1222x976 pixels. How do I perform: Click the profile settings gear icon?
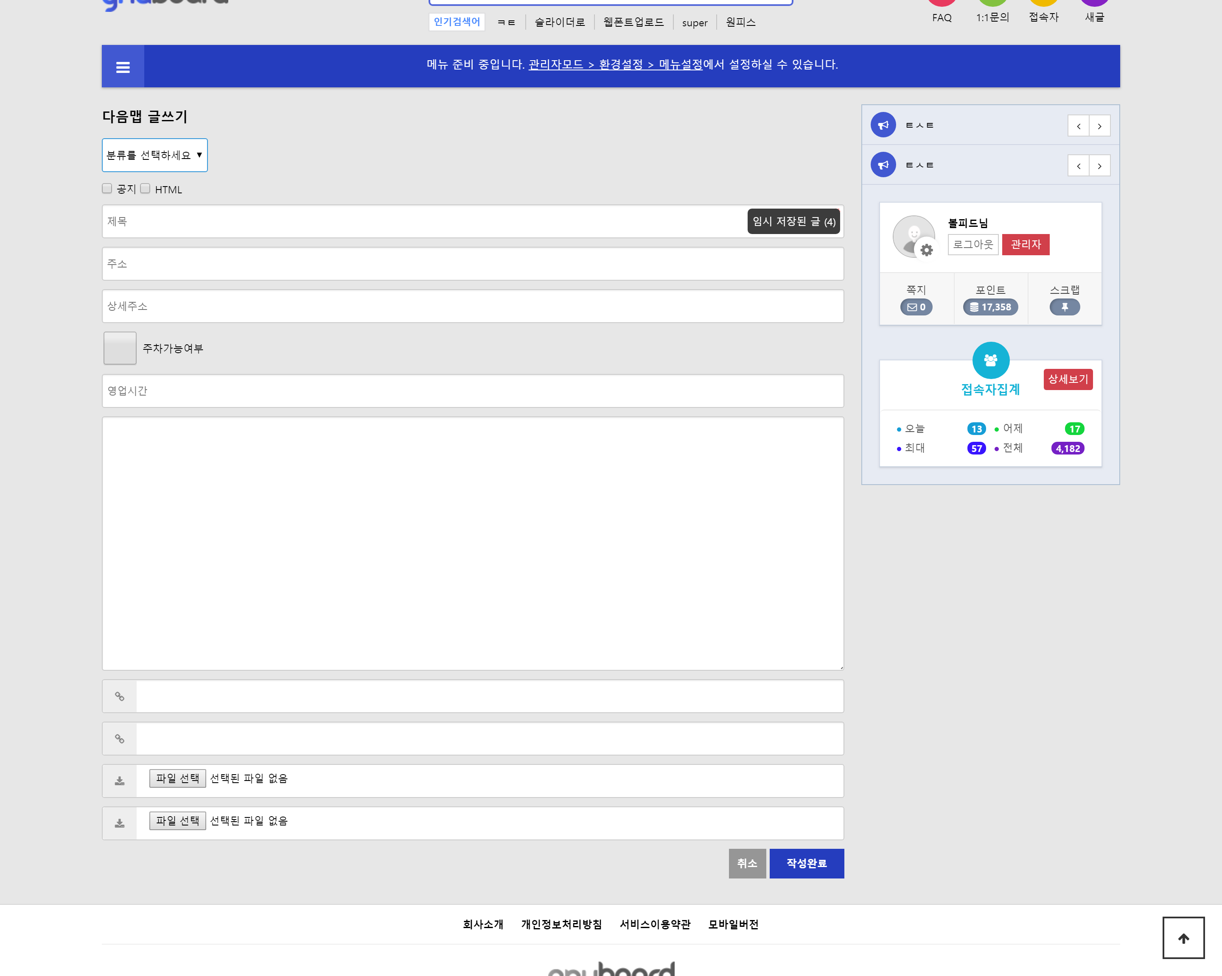[926, 250]
